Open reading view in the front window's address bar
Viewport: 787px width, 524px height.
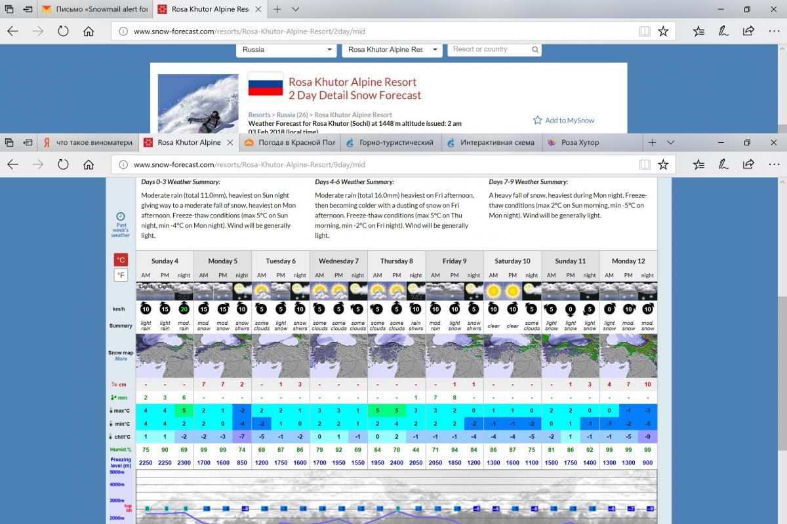pyautogui.click(x=645, y=164)
